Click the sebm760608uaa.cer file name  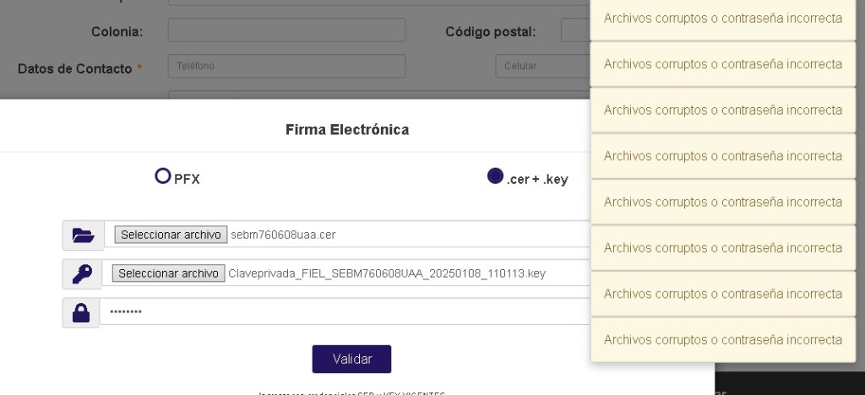(x=283, y=235)
